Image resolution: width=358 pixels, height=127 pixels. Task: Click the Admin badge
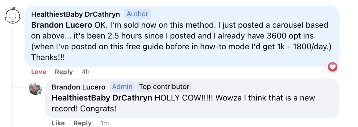pyautogui.click(x=122, y=87)
